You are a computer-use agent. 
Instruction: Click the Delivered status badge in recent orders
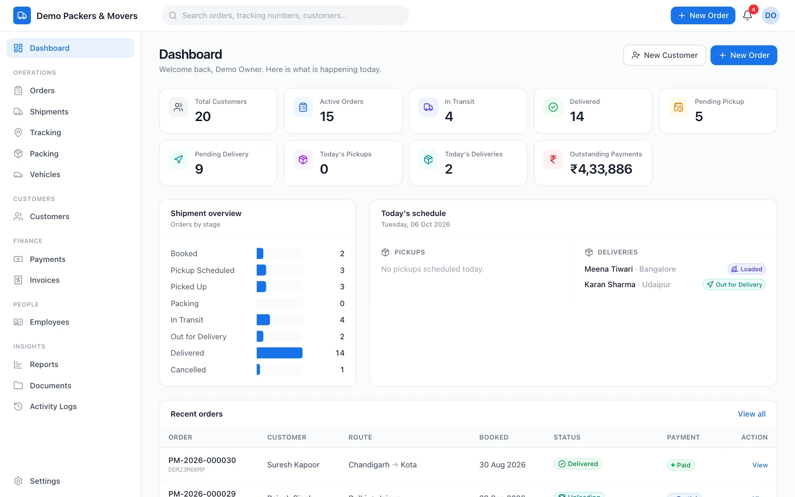pos(578,464)
